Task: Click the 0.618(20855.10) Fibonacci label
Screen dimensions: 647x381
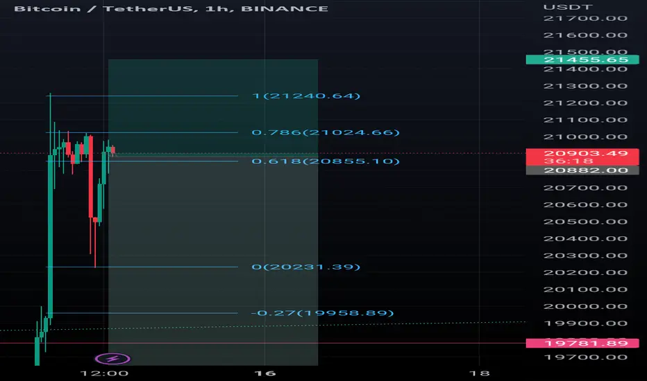Action: coord(326,161)
